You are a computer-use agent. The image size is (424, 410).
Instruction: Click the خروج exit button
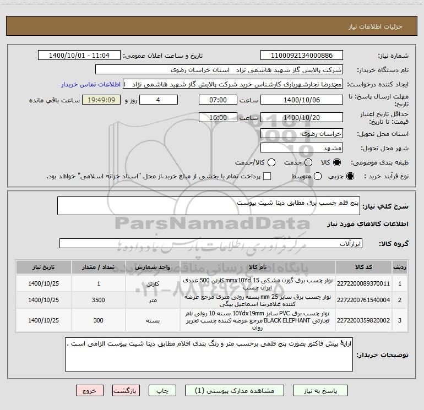point(90,391)
